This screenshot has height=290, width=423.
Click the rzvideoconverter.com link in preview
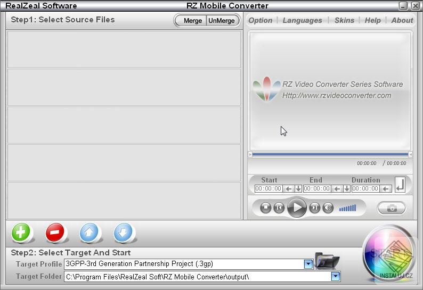coord(337,95)
